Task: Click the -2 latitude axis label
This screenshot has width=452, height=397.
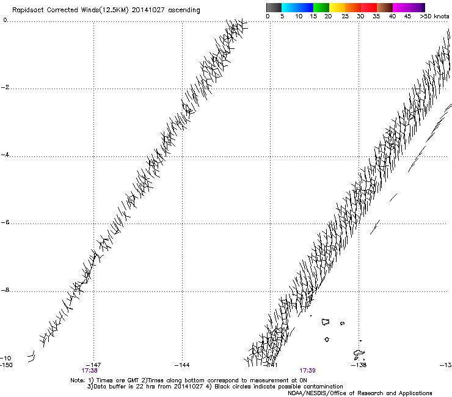Action: coord(5,87)
